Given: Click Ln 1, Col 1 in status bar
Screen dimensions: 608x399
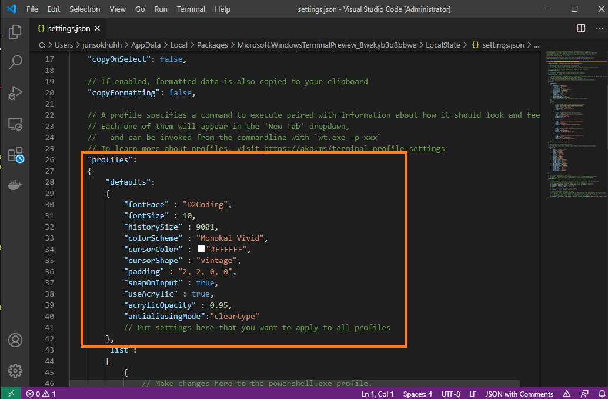Looking at the screenshot, I should (378, 394).
